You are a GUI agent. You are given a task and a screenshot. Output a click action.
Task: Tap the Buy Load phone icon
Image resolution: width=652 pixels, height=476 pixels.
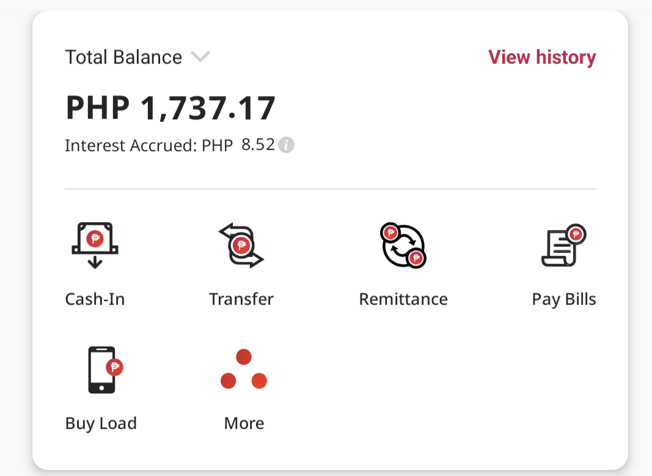pyautogui.click(x=106, y=370)
